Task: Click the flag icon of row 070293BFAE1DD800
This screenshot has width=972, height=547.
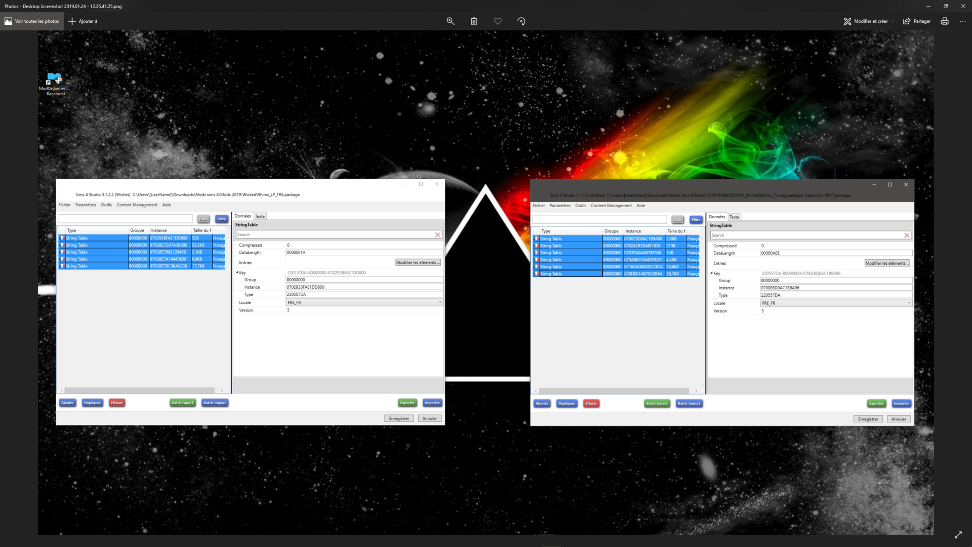Action: coord(62,238)
